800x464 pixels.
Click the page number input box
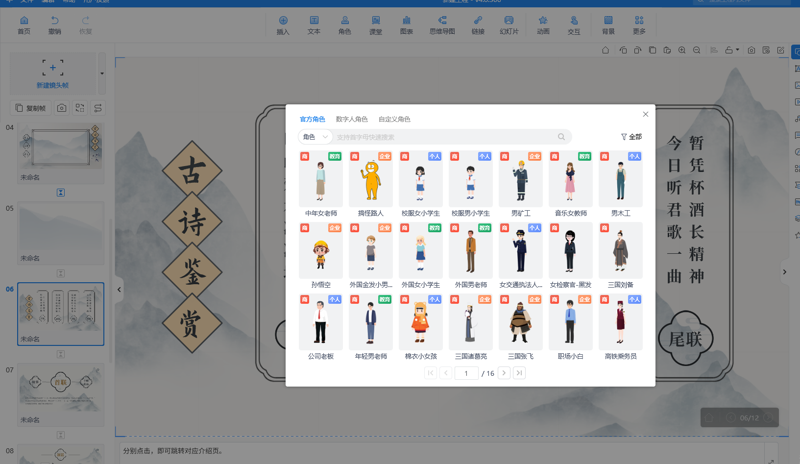coord(466,373)
